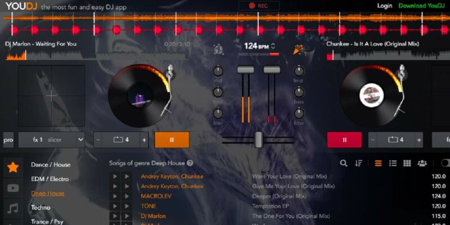450x225 pixels.
Task: Click the sort order icon
Action: [358, 163]
